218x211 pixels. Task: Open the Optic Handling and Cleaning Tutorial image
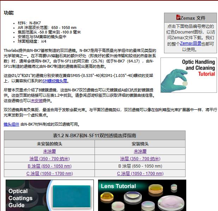tap(189, 75)
